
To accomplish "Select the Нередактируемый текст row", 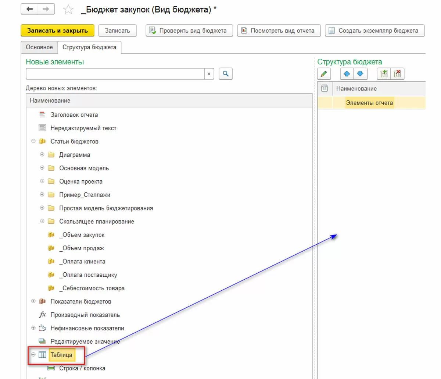I will [169, 128].
